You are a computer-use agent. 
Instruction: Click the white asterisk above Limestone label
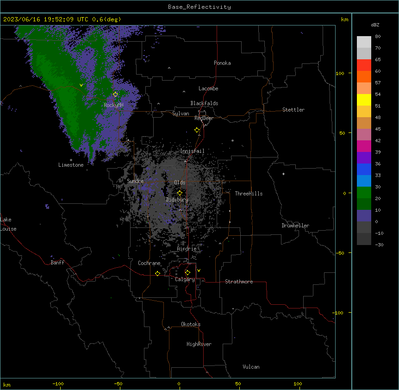[x=71, y=160]
